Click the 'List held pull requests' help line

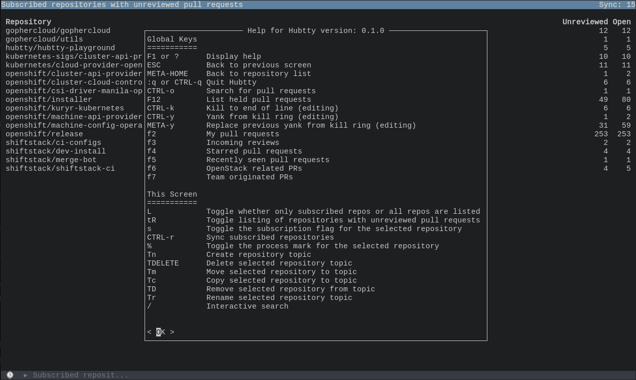(x=259, y=99)
